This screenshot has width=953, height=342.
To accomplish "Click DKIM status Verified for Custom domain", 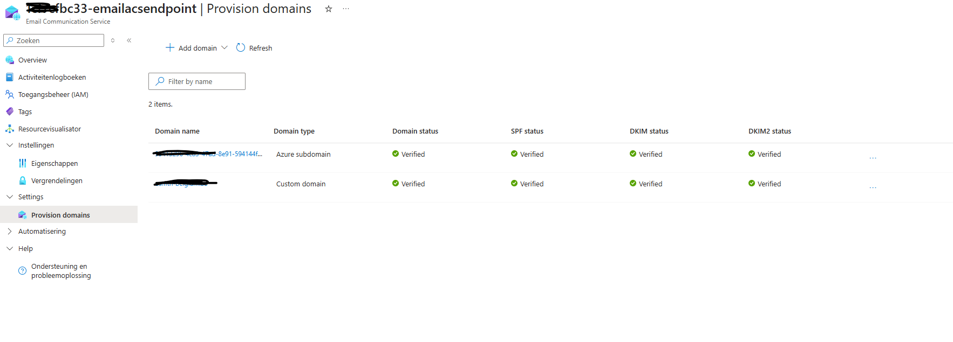I will (646, 184).
